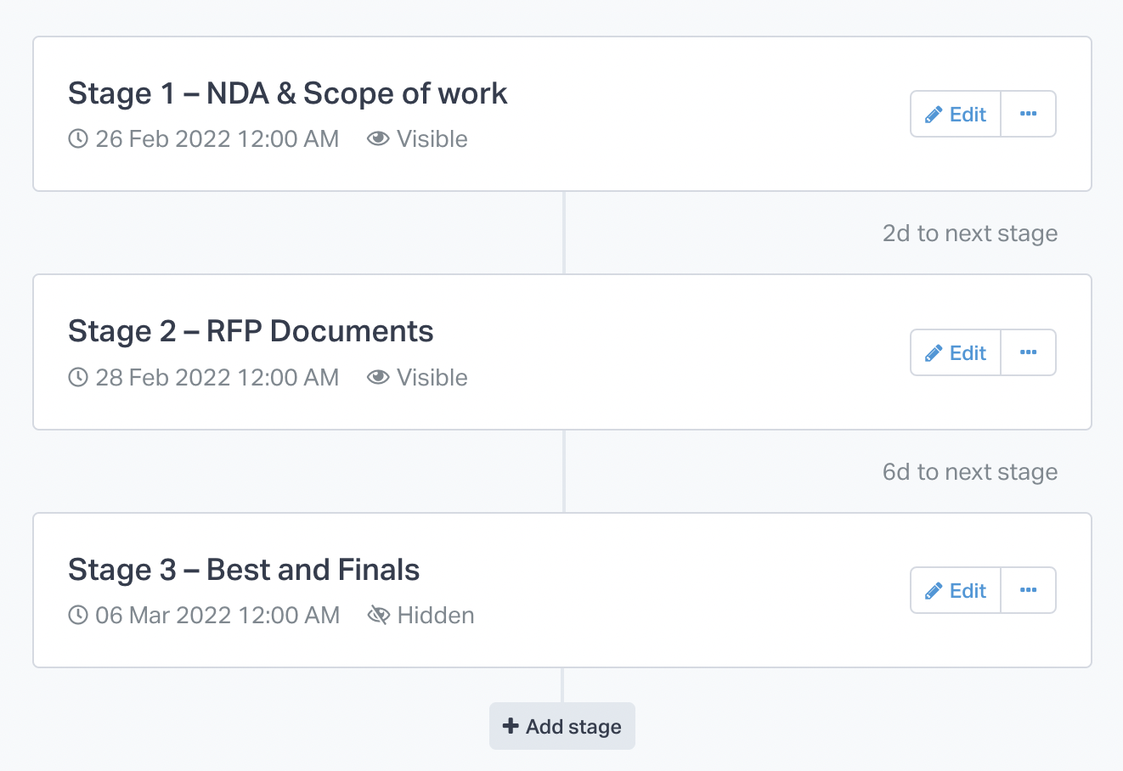The width and height of the screenshot is (1123, 771).
Task: Click the Edit text on Stage 2
Action: [x=968, y=353]
